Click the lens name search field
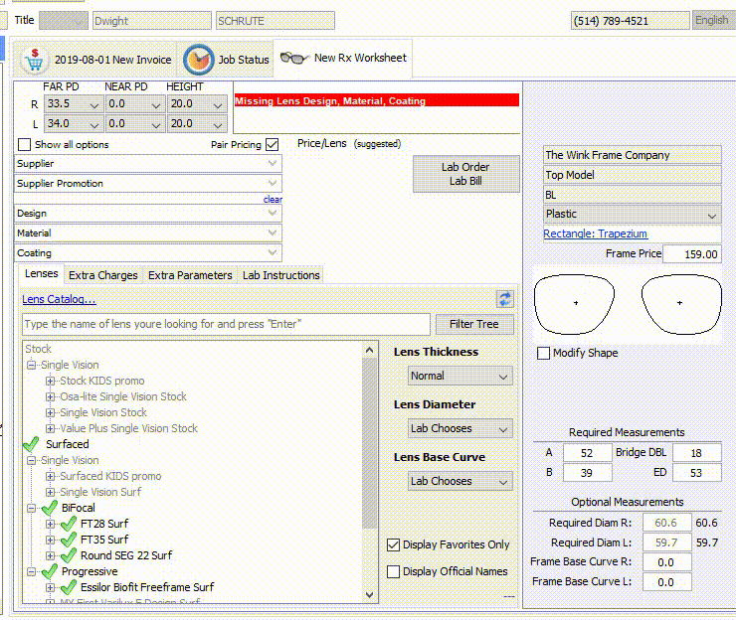The height and width of the screenshot is (620, 736). tap(226, 324)
